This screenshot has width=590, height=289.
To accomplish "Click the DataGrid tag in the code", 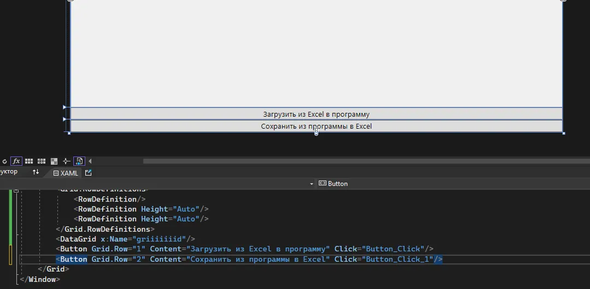I will [x=78, y=239].
